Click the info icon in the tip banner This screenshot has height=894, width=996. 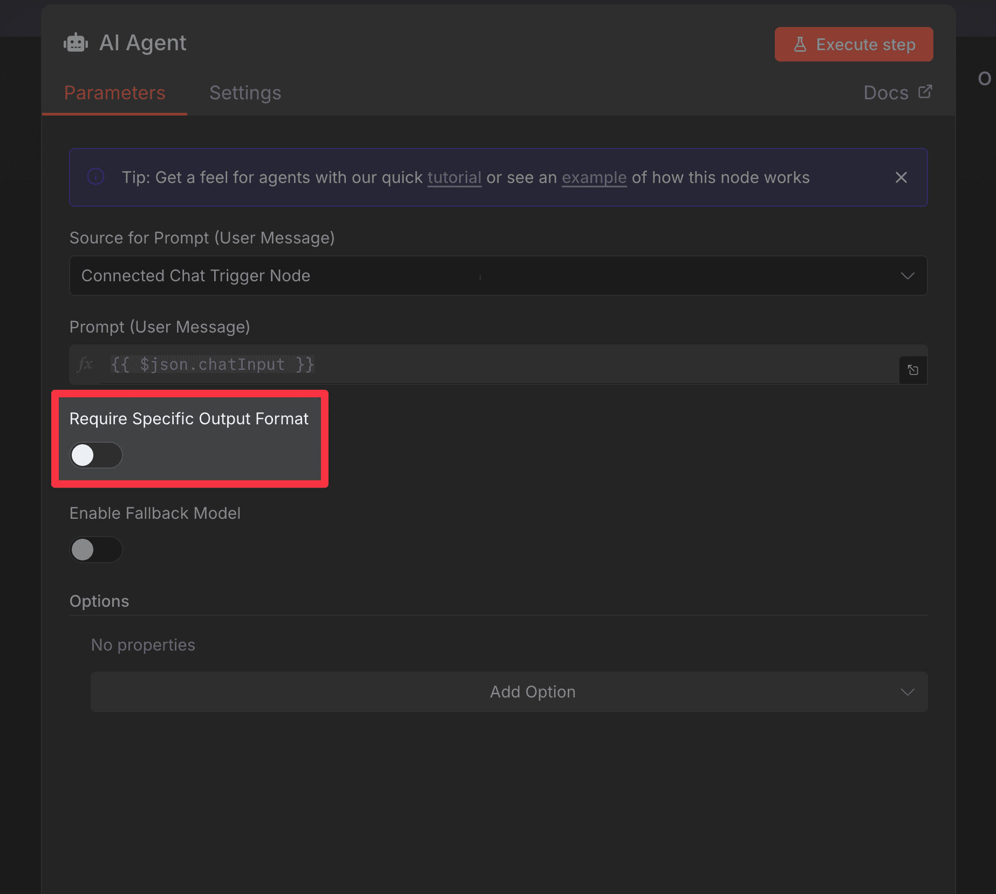(x=95, y=177)
